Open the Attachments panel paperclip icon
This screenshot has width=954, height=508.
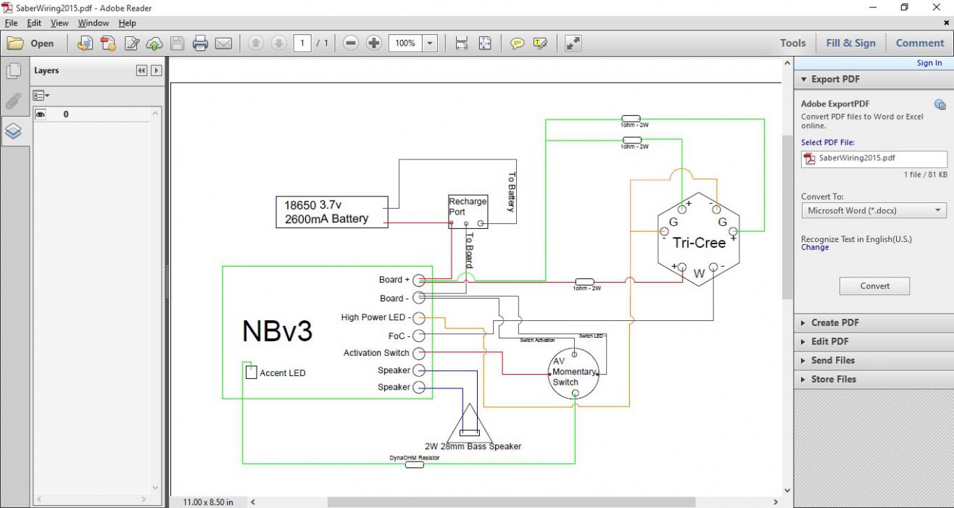[14, 101]
